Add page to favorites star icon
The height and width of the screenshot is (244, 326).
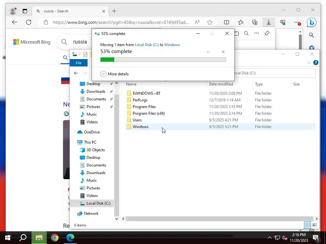click(210, 22)
